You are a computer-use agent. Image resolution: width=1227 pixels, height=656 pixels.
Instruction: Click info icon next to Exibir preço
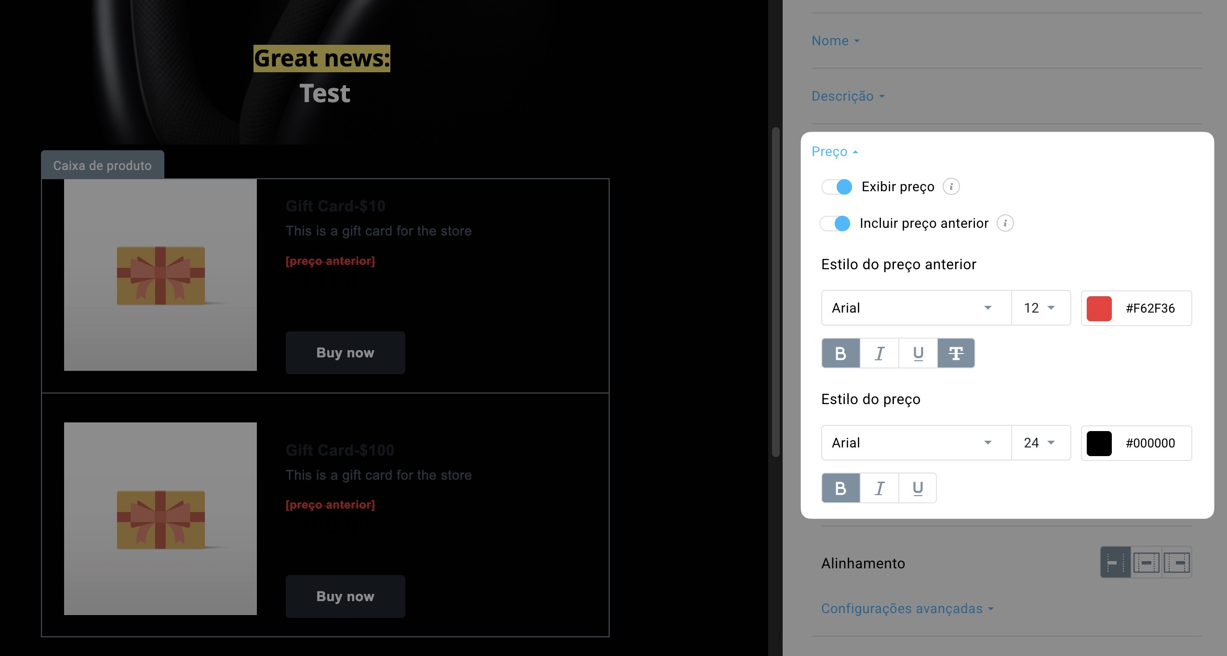click(x=951, y=186)
